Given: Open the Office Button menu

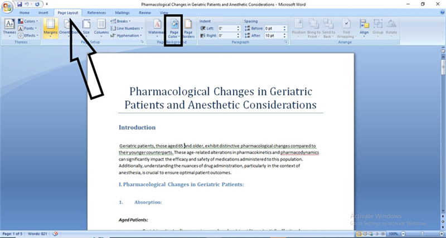Looking at the screenshot, I should point(7,7).
